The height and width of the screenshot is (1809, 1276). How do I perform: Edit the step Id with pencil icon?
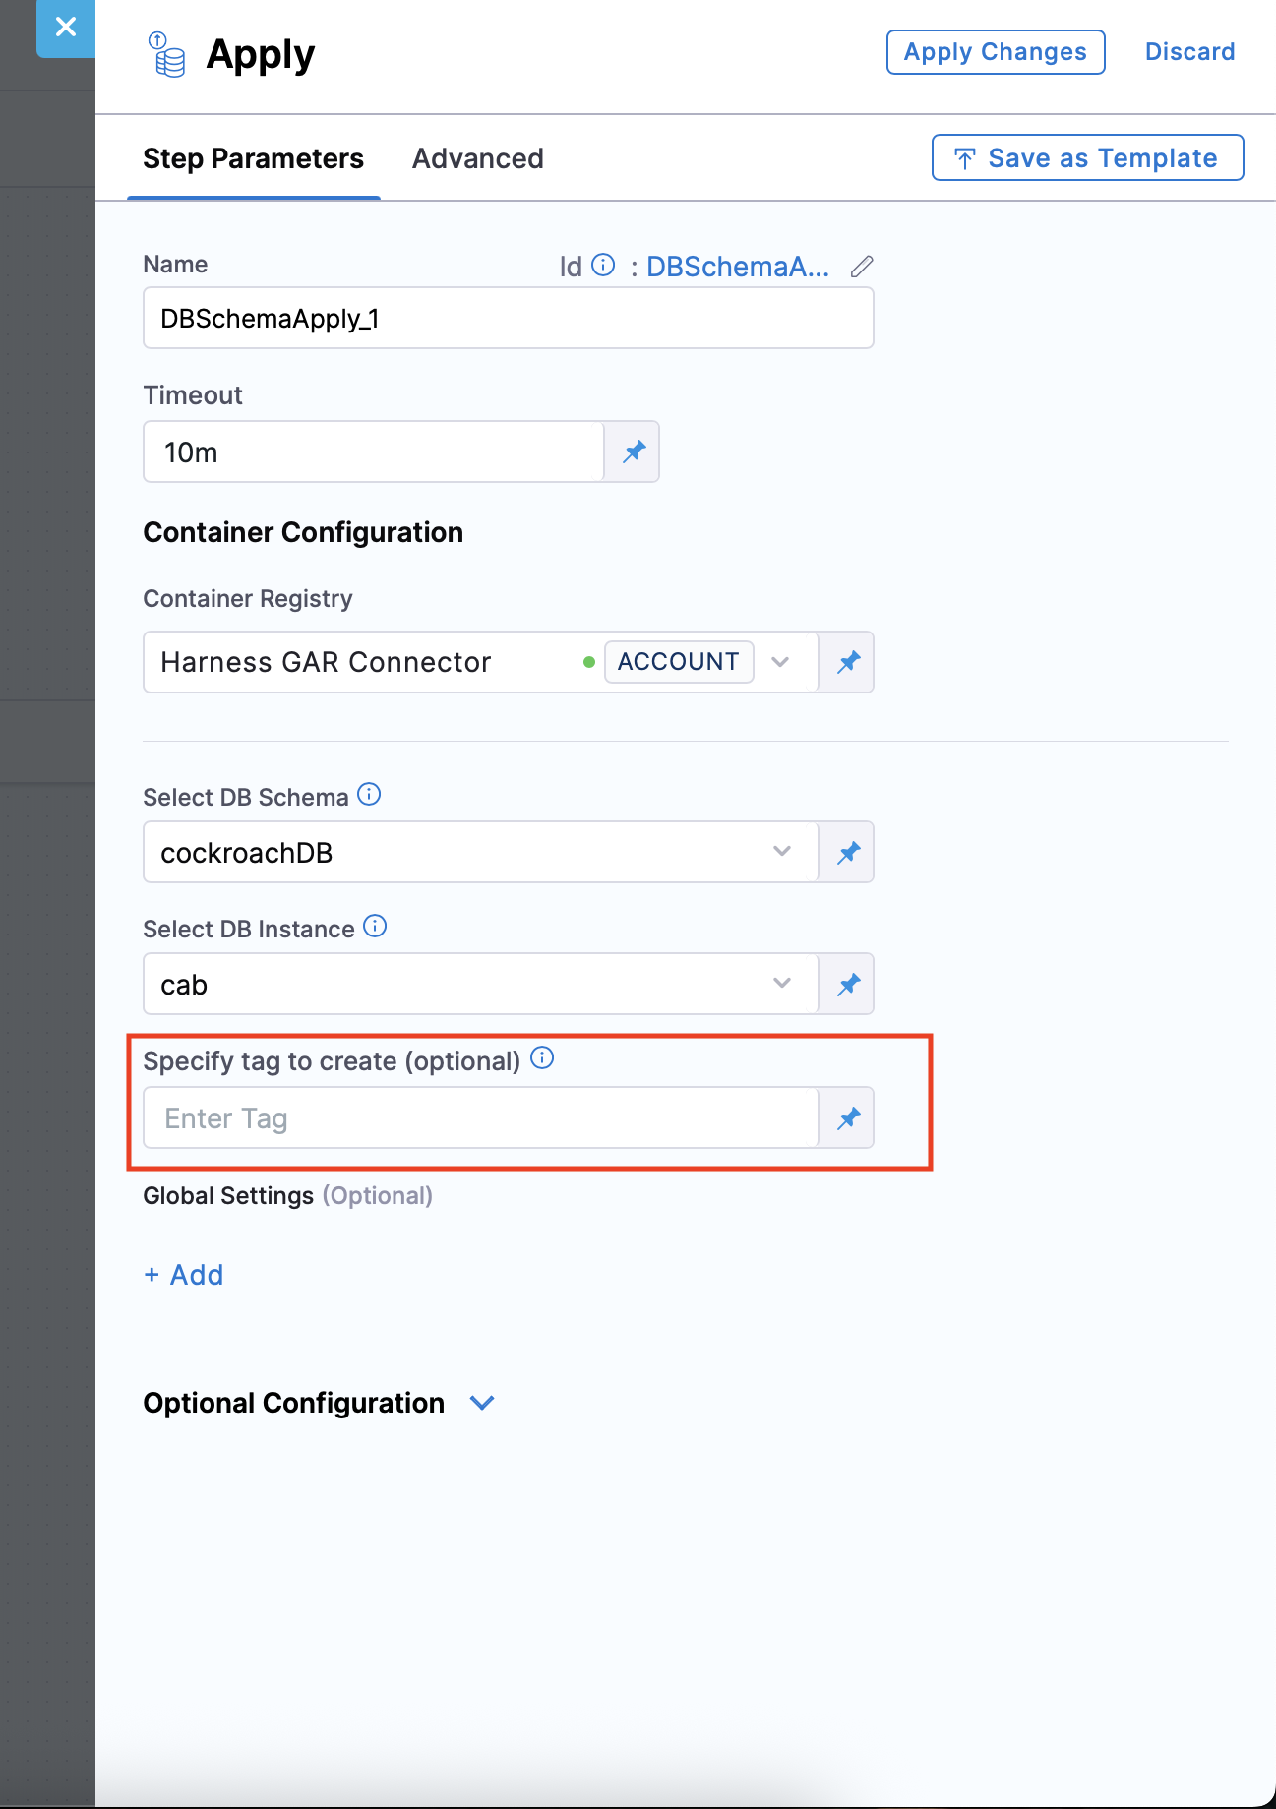tap(862, 267)
